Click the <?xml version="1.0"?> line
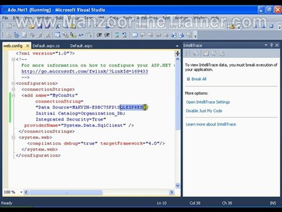This screenshot has width=282, height=212. point(45,54)
